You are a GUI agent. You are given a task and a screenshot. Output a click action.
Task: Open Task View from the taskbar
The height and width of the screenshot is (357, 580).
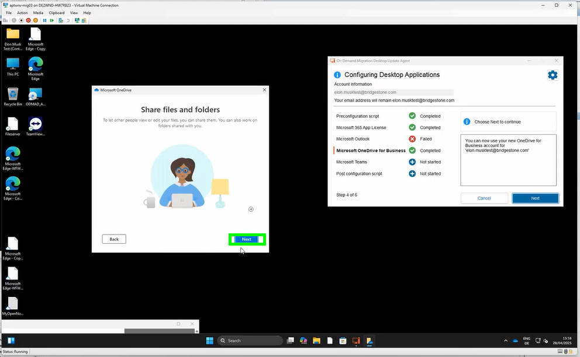click(291, 341)
